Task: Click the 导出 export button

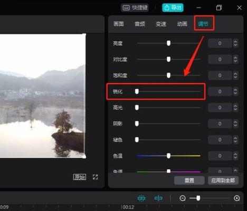Action: coord(173,7)
